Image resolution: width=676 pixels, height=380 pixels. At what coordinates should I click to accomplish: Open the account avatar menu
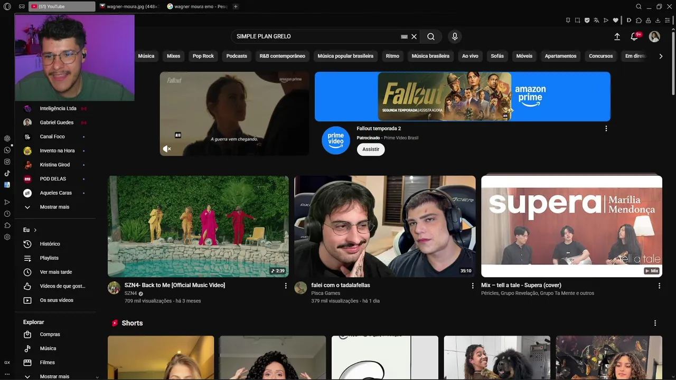(x=654, y=36)
